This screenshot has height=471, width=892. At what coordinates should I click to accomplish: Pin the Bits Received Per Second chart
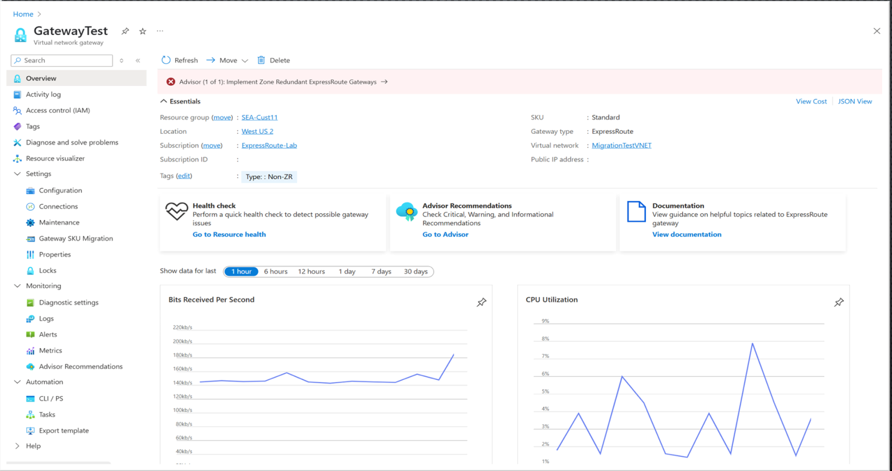481,302
